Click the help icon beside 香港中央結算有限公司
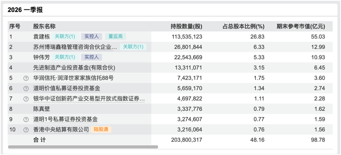The height and width of the screenshot is (155, 341). (x=26, y=130)
